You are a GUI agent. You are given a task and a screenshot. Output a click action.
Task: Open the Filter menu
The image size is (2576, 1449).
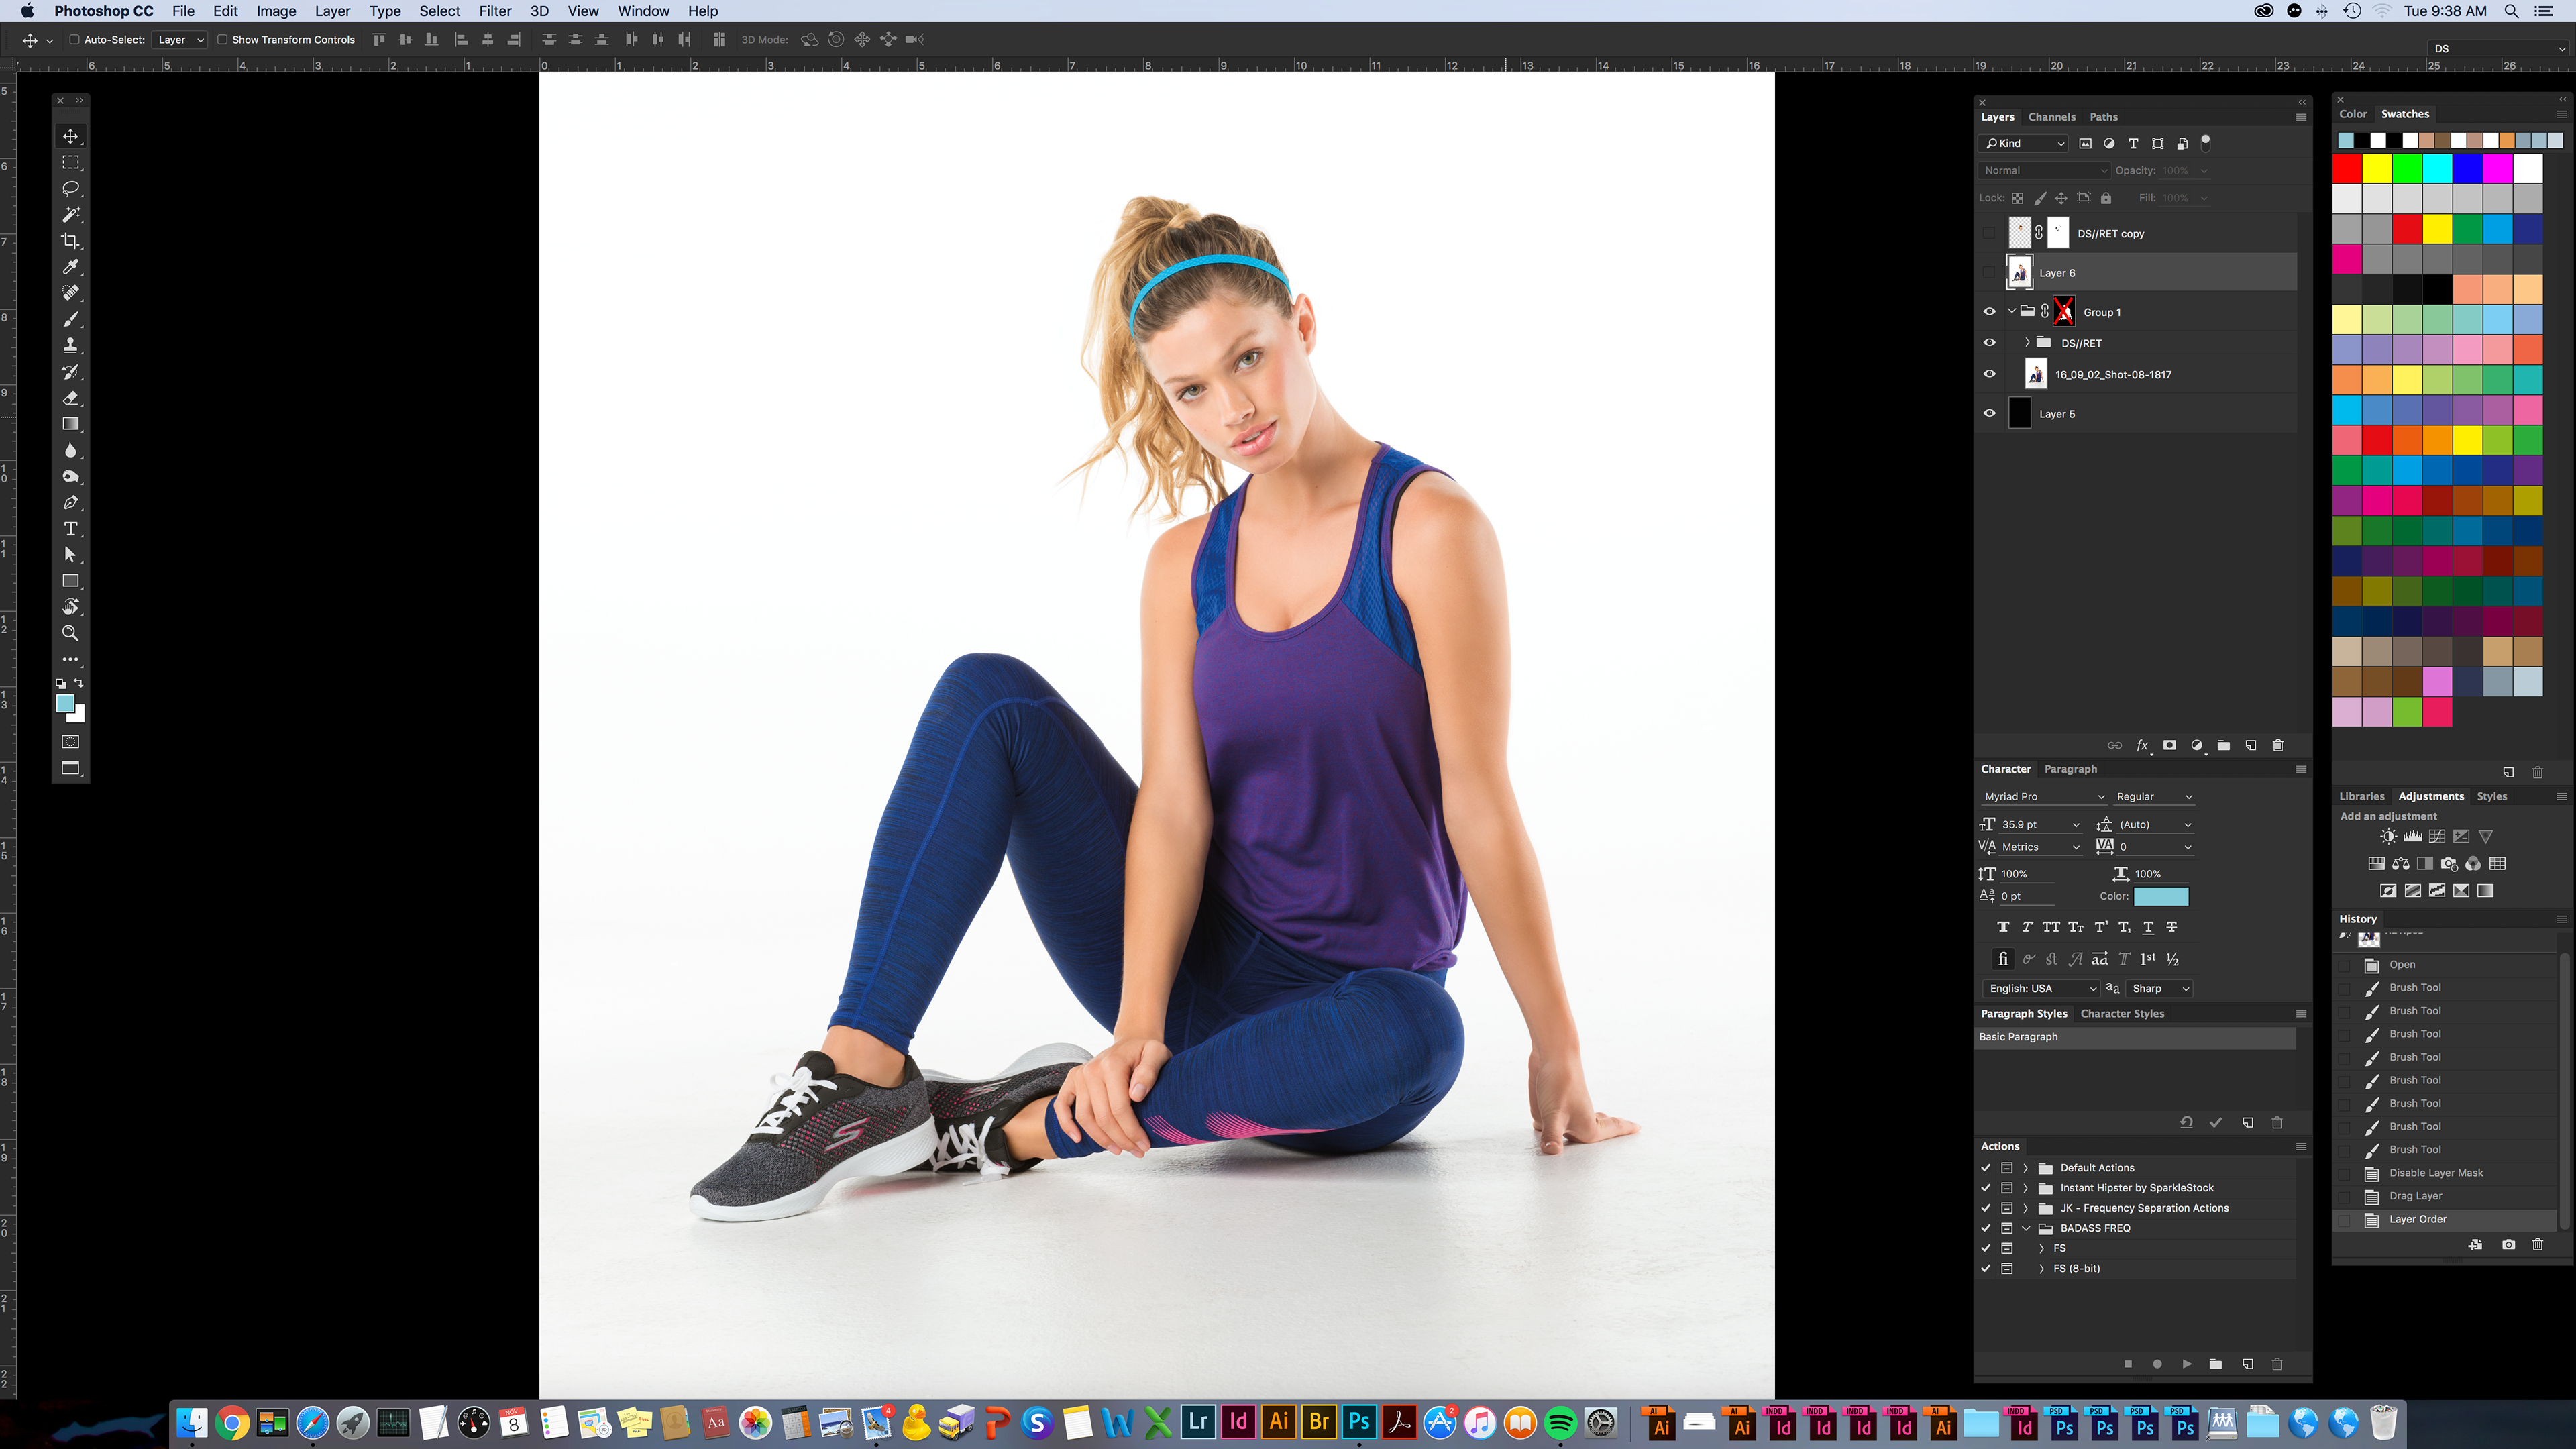(x=494, y=11)
